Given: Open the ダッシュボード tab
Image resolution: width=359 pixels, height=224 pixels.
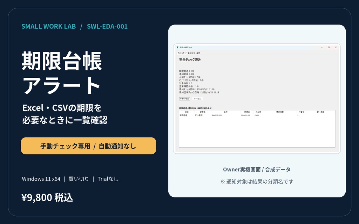Looking at the screenshot, I should coord(182,53).
